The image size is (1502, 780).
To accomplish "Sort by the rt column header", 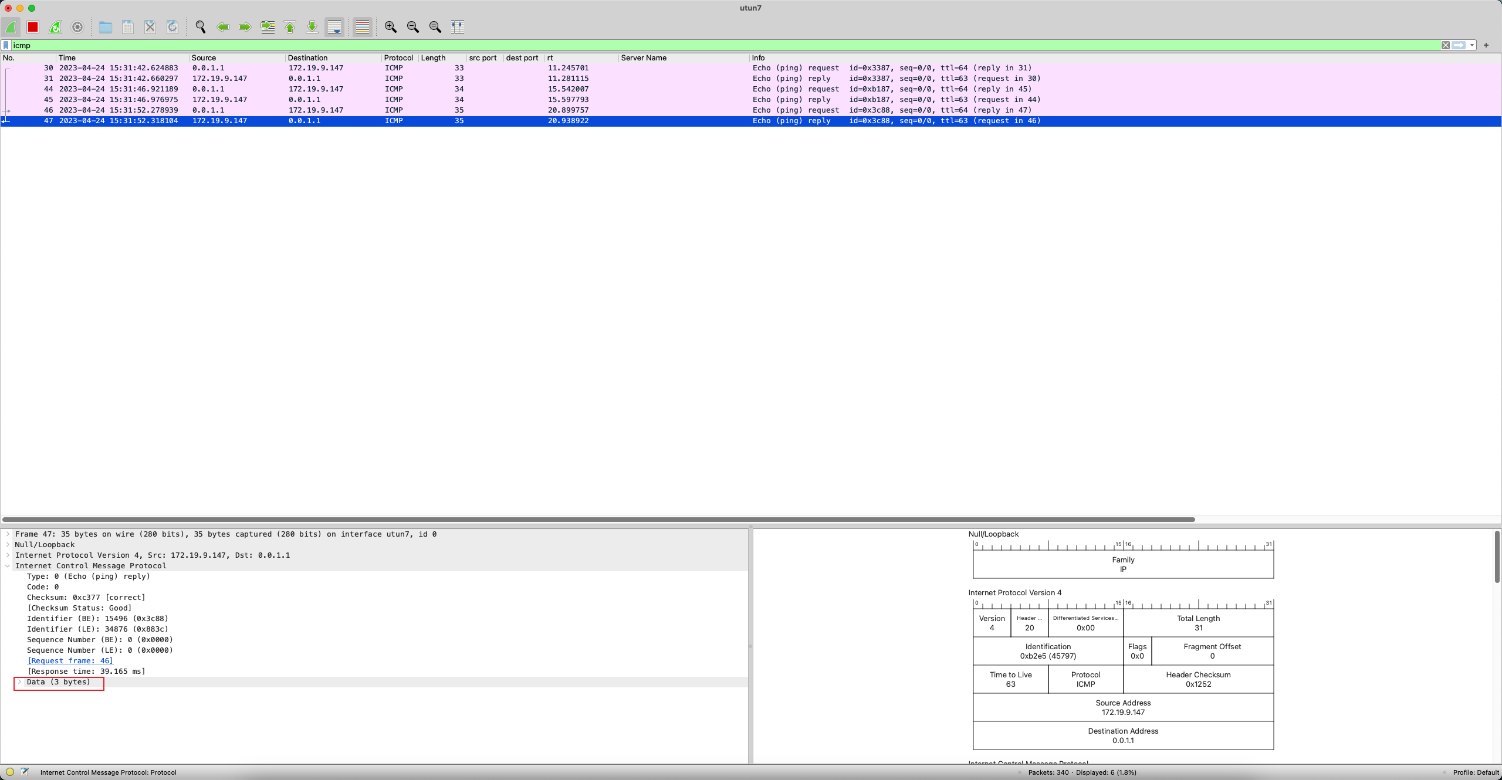I will 581,57.
